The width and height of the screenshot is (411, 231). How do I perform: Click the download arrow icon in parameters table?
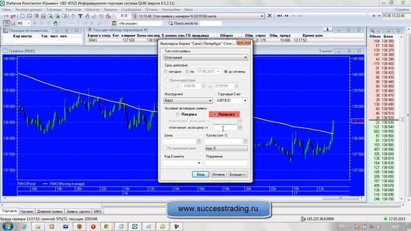coord(328,30)
